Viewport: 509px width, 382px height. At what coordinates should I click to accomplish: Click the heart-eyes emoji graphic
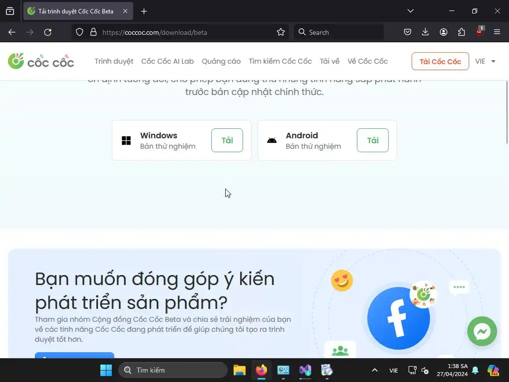[342, 281]
